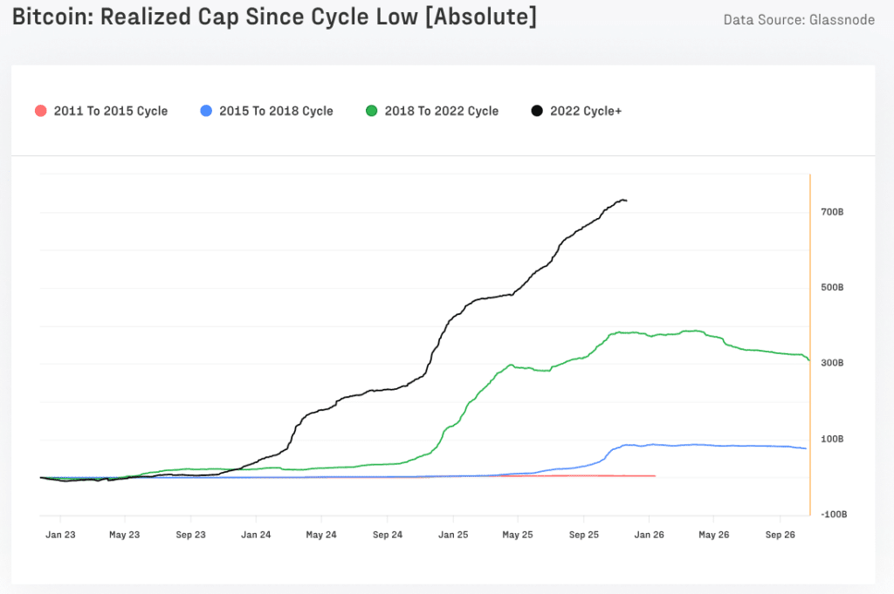894x594 pixels.
Task: Toggle the "2011 To 2015 Cycle" legend label
Action: pos(110,111)
